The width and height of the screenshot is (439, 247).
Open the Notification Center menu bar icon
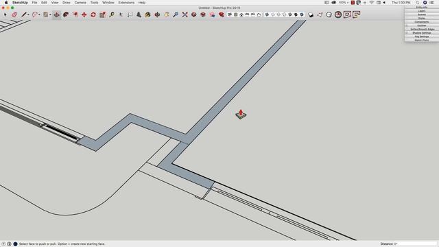(432, 3)
